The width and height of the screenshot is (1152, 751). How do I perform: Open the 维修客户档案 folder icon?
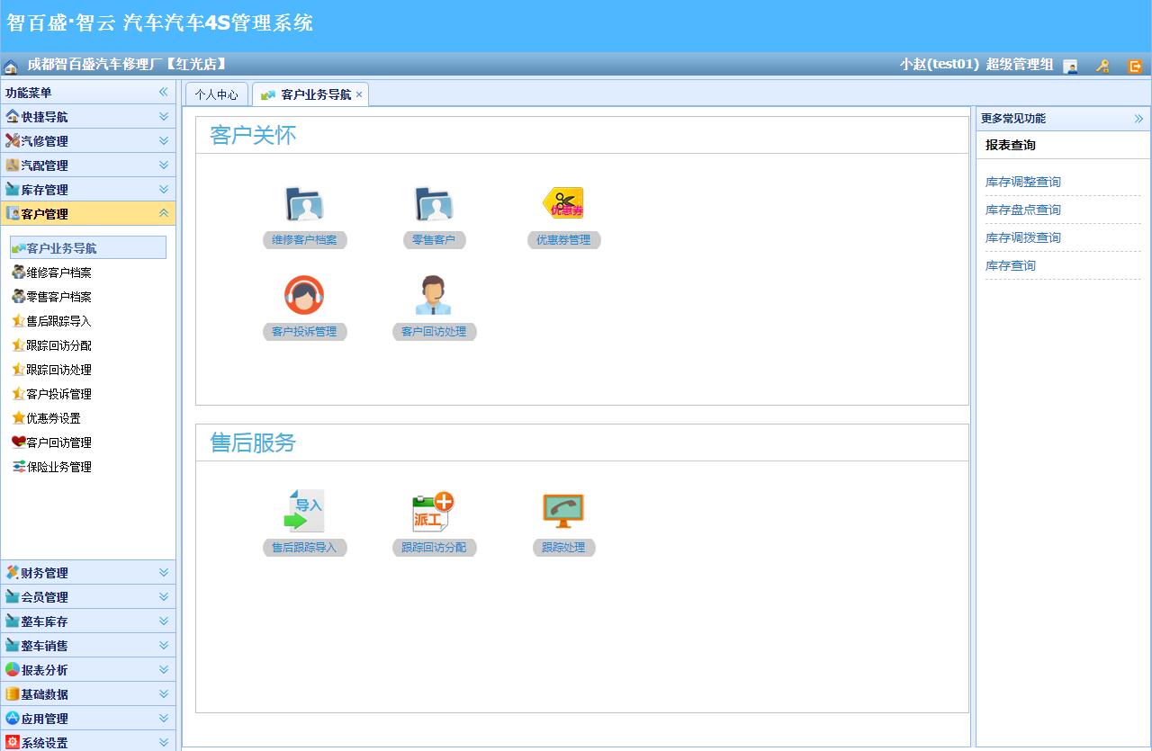(x=304, y=204)
